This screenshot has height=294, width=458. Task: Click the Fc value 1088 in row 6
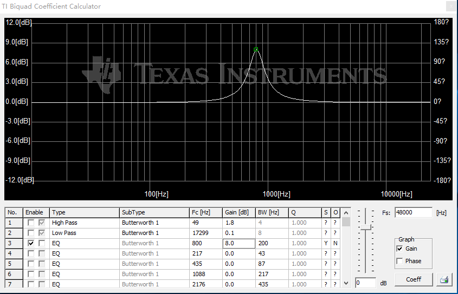(206, 274)
